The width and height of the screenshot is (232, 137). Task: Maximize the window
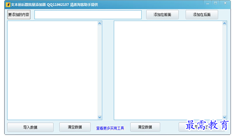pyautogui.click(x=216, y=3)
